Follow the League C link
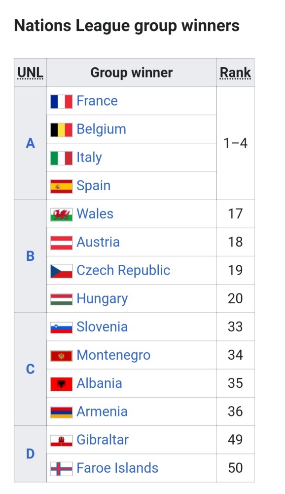Viewport: 285px width, 494px height. point(30,369)
